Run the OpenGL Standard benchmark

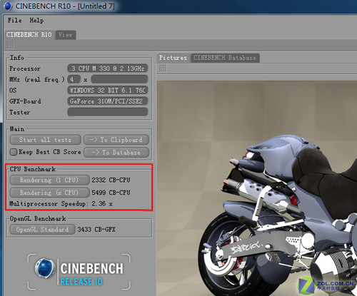42,230
